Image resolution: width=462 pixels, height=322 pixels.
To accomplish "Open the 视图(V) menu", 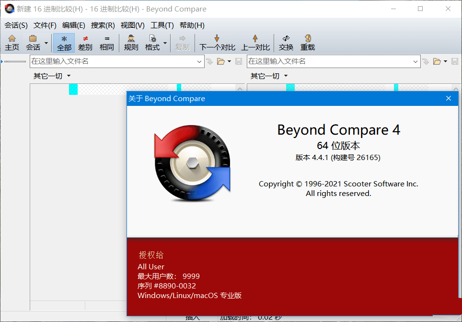I will [x=132, y=25].
